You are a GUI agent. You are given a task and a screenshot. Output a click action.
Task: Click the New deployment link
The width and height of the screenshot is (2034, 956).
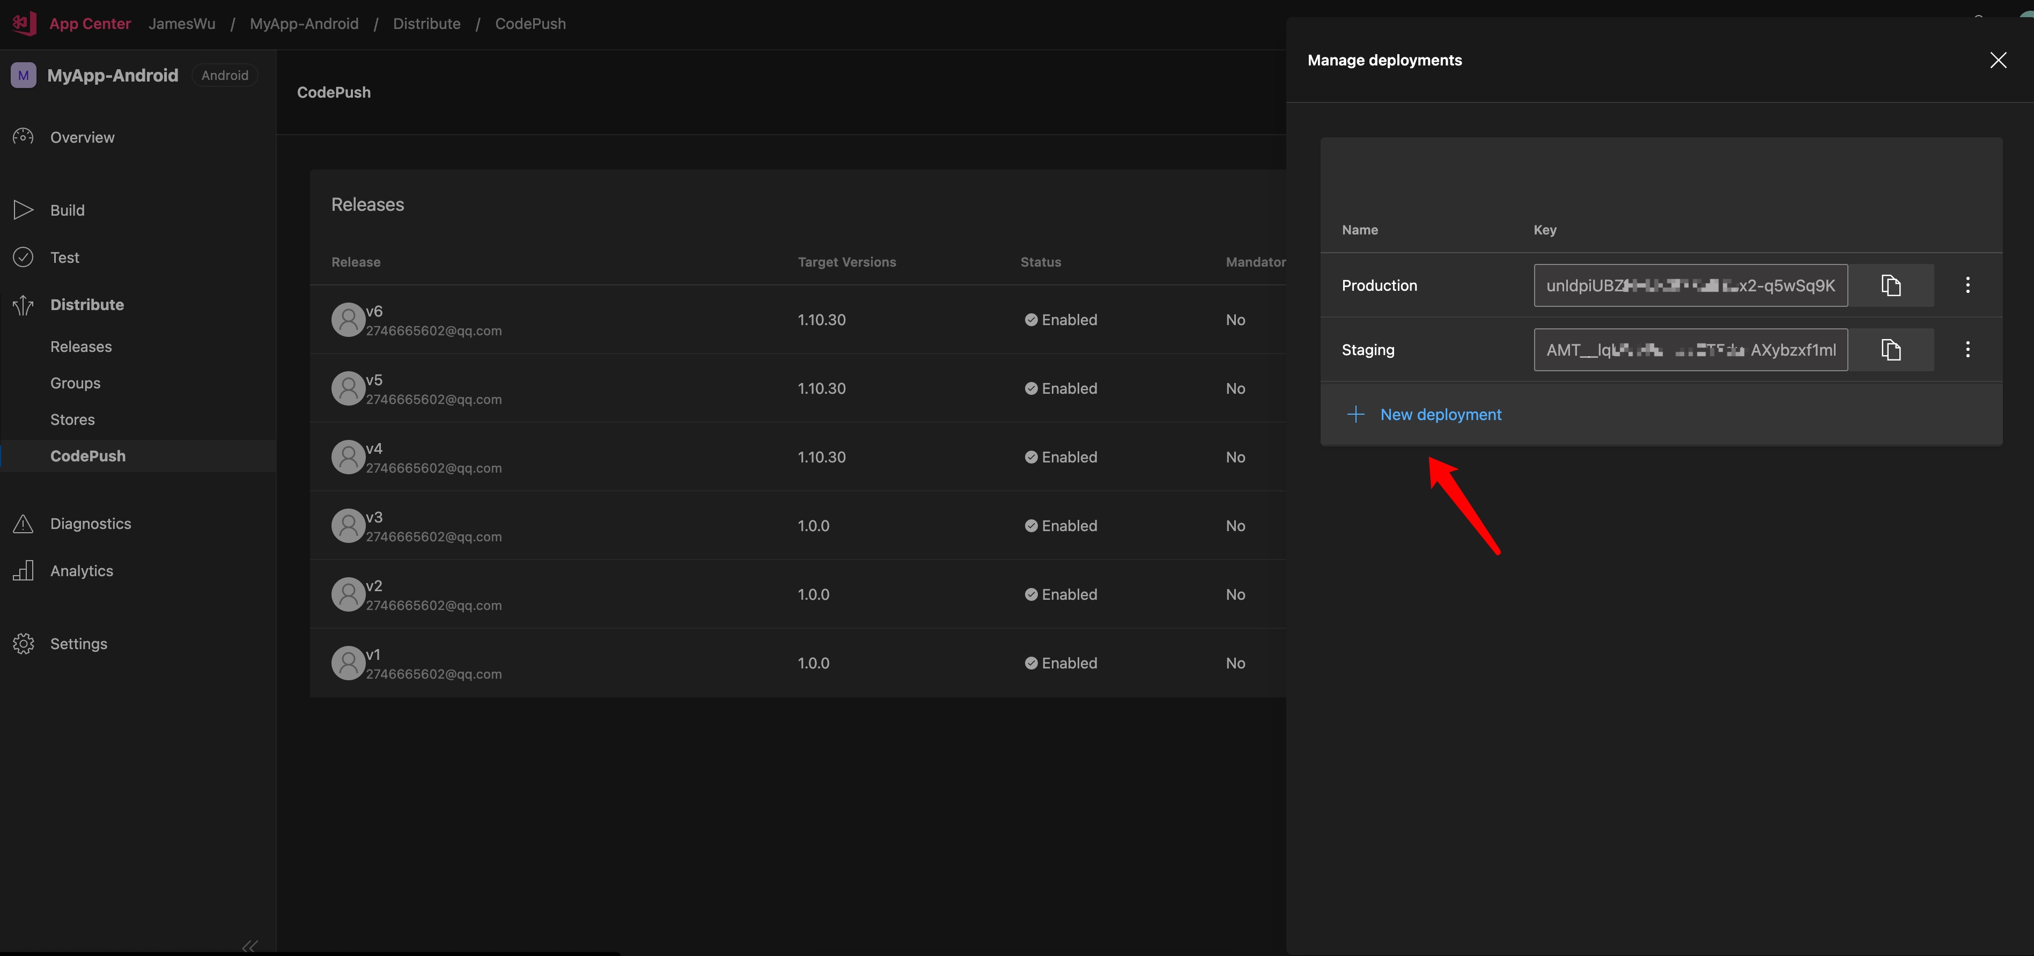pos(1440,415)
